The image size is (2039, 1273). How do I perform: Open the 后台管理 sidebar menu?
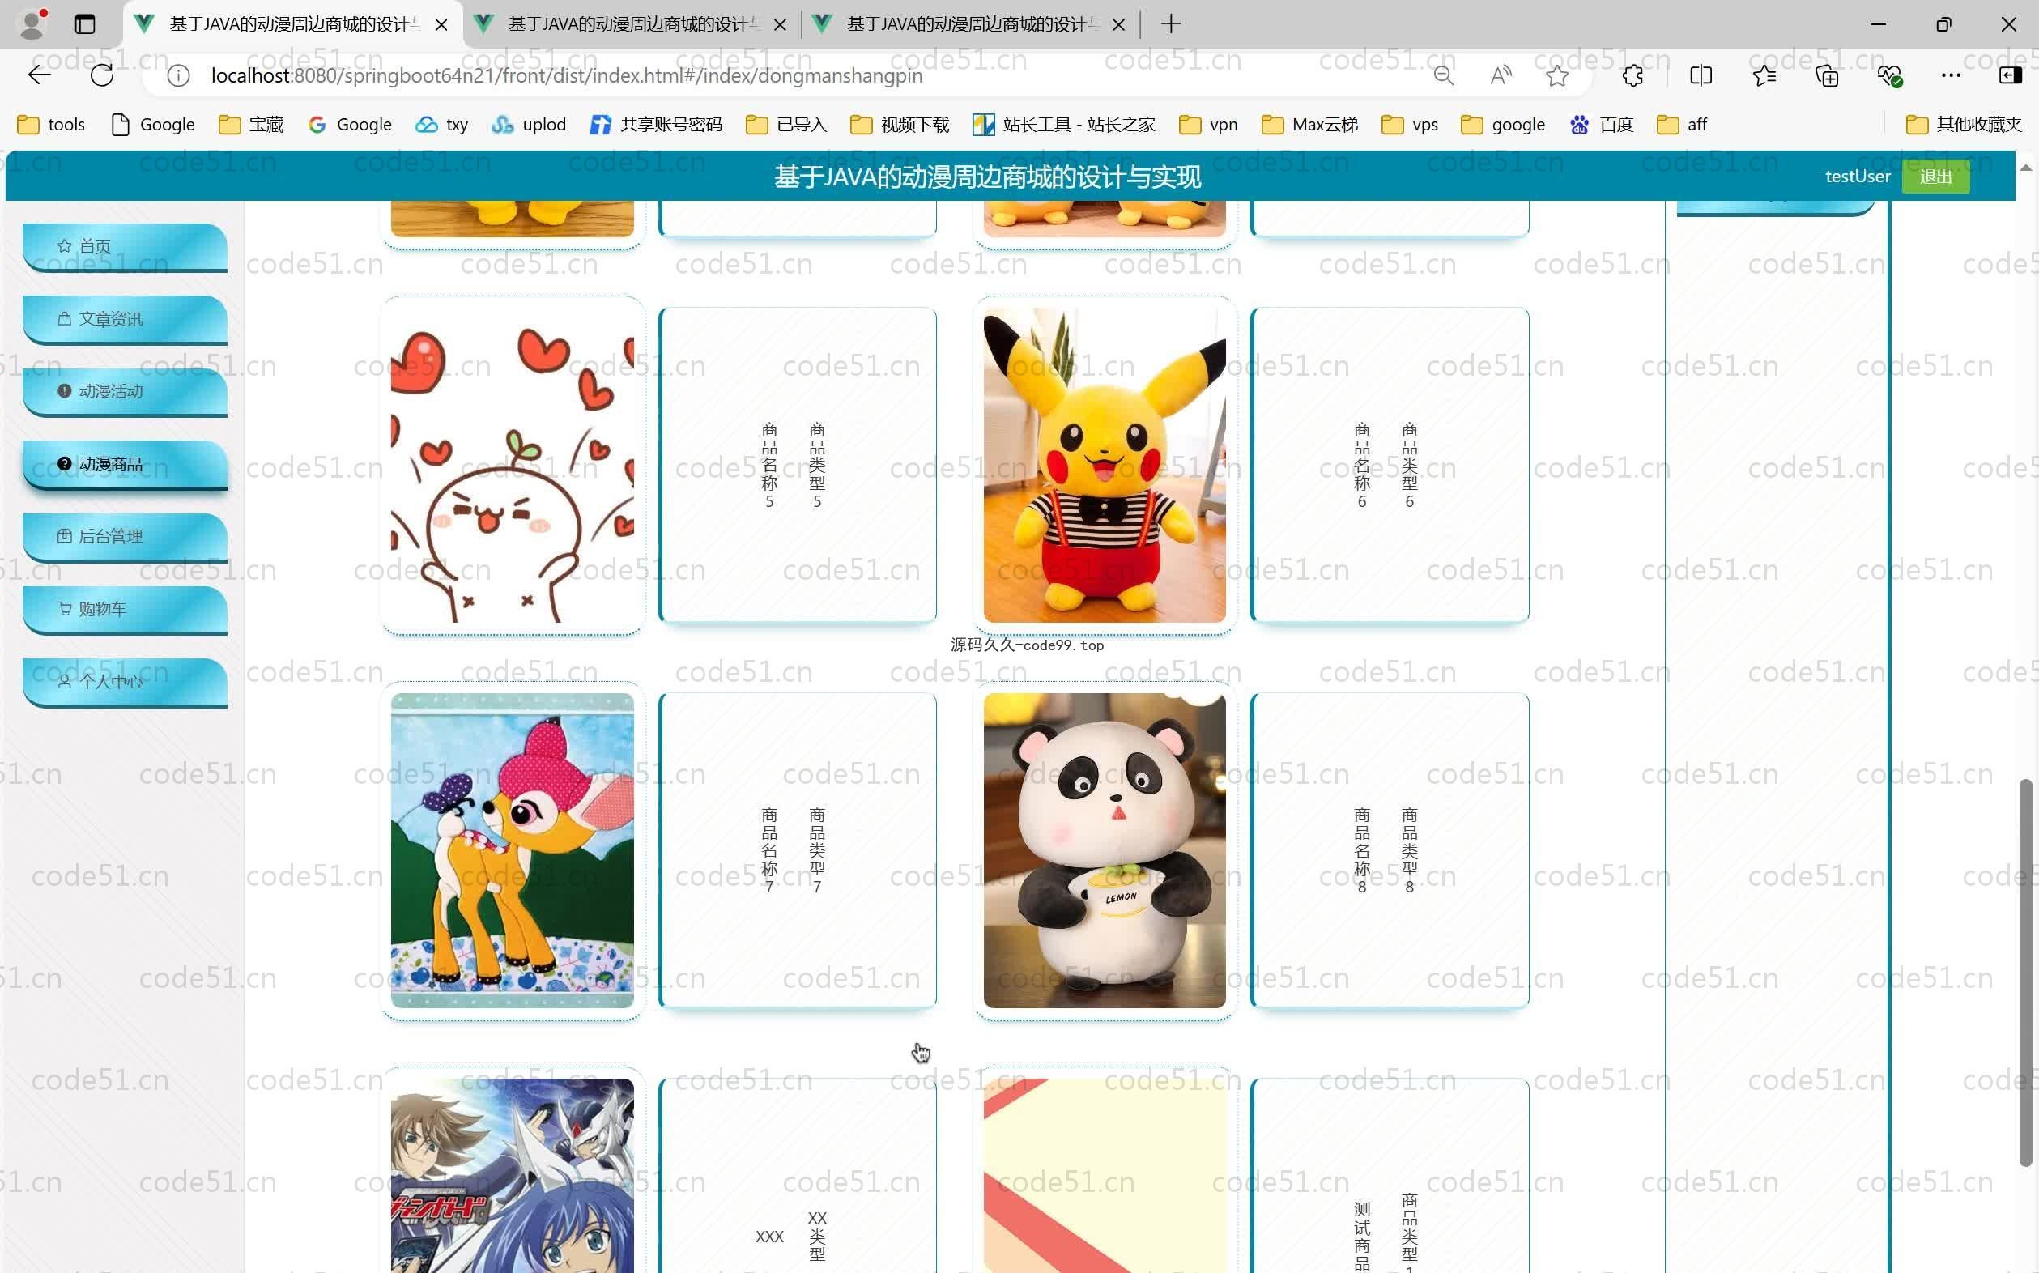pyautogui.click(x=125, y=536)
